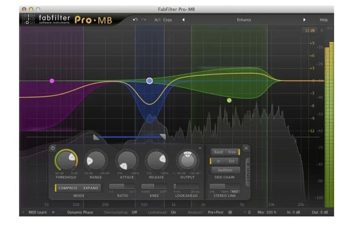346x233 pixels.
Task: Select EXPAND mode
Action: [x=90, y=188]
